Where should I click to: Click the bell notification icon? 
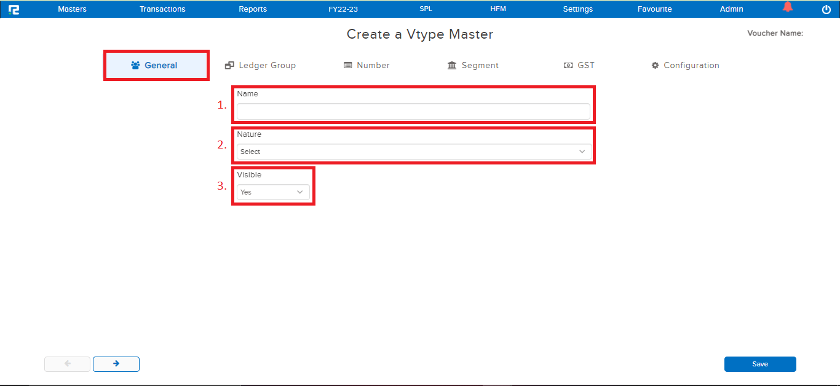click(788, 7)
